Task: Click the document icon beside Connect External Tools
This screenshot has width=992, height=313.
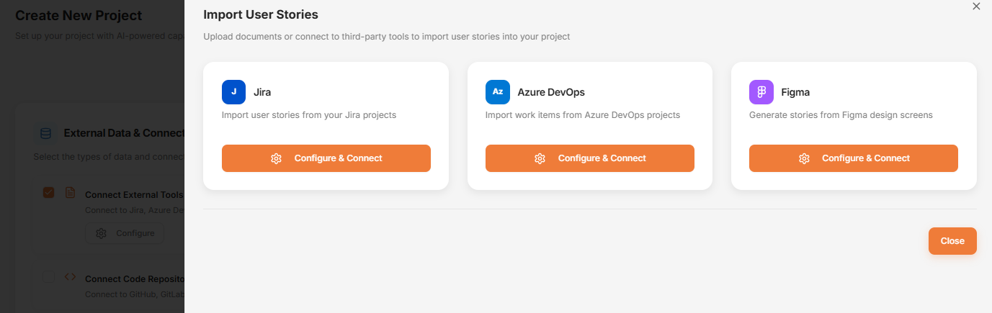Action: click(x=70, y=193)
